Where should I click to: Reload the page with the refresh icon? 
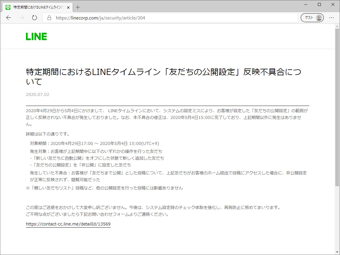(x=34, y=18)
